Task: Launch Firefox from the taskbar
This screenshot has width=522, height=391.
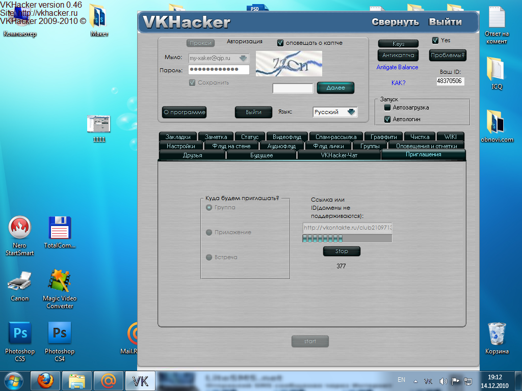Action: 45,381
